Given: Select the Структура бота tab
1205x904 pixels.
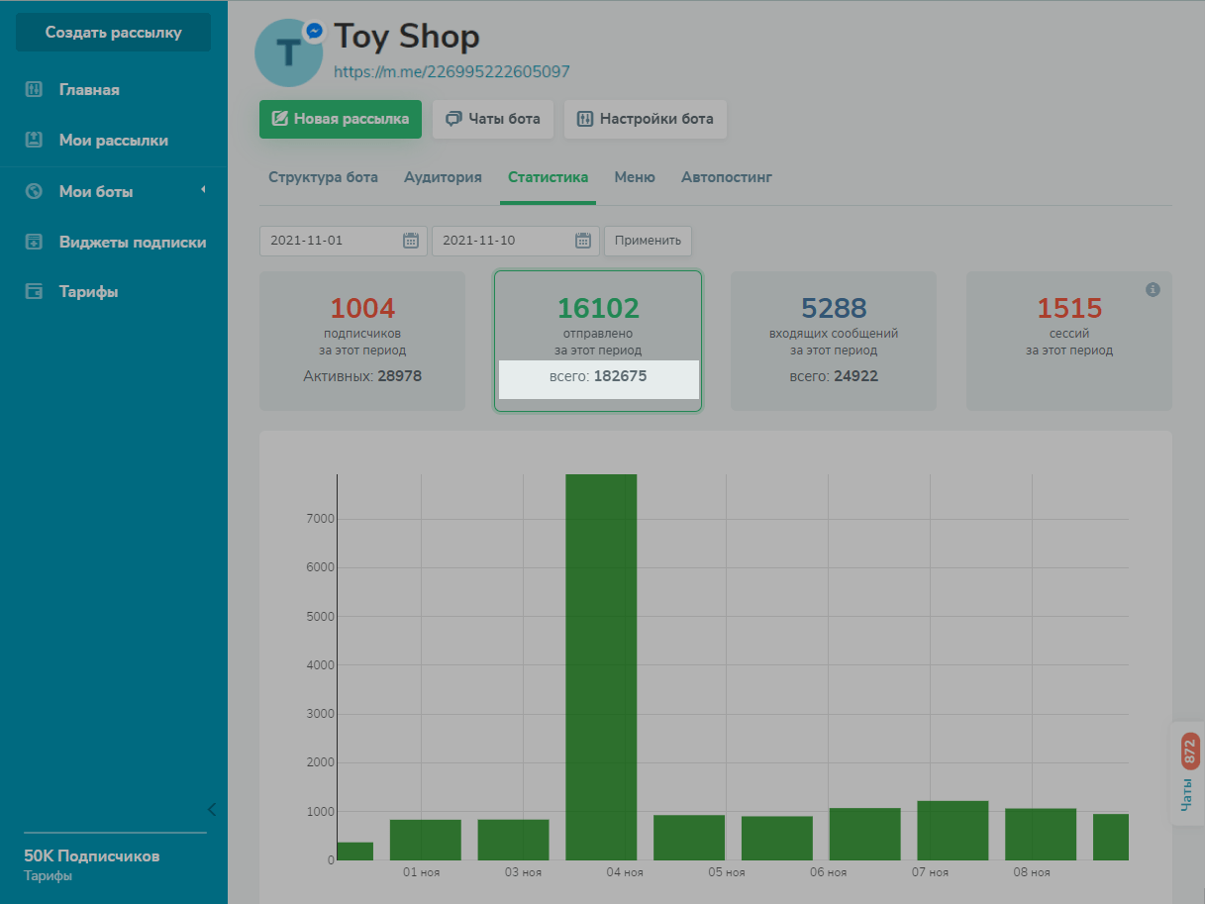Looking at the screenshot, I should [323, 177].
